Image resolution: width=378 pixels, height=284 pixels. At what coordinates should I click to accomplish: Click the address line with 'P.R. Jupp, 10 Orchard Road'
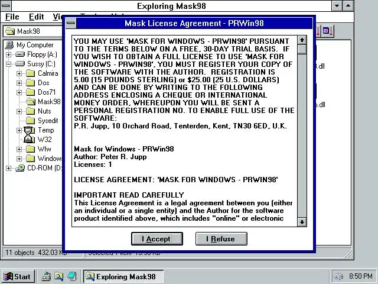coord(180,126)
